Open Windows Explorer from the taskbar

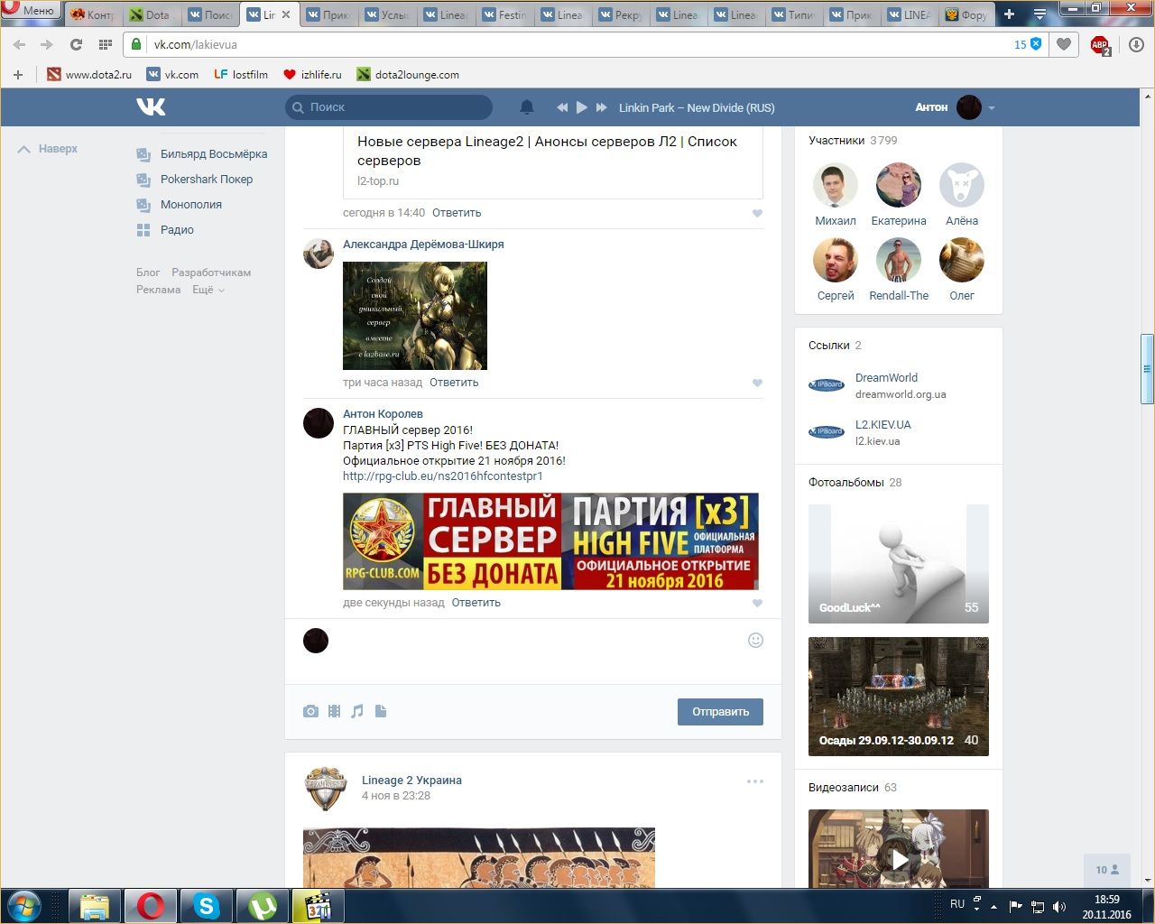95,906
